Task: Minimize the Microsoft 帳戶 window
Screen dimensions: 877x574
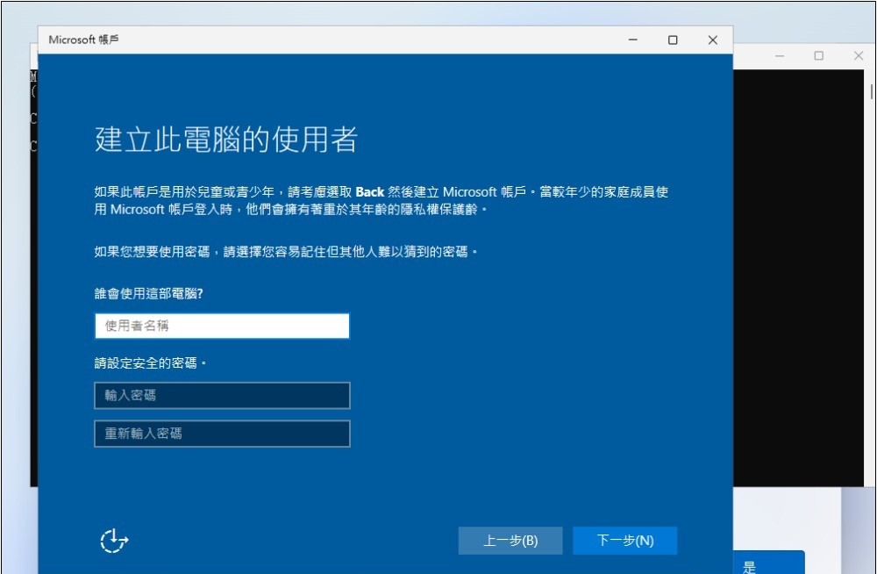Action: (x=632, y=39)
